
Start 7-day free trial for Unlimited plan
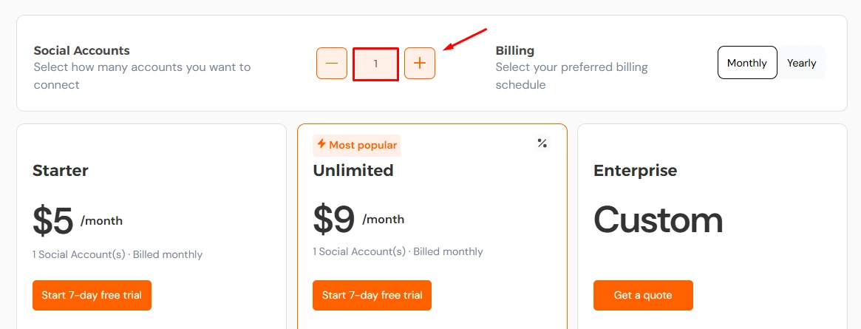click(x=372, y=296)
